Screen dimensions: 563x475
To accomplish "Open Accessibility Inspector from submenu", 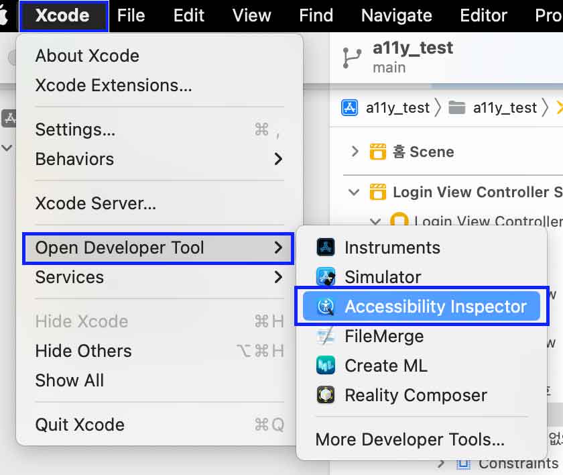I will (421, 307).
